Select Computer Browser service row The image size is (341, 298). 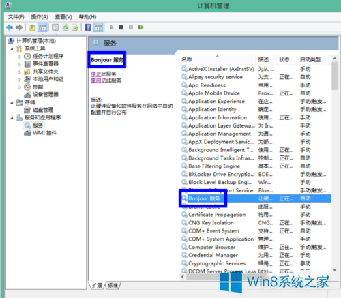pyautogui.click(x=256, y=247)
